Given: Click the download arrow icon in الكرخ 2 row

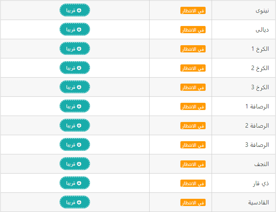Looking at the screenshot, I should pos(79,68).
